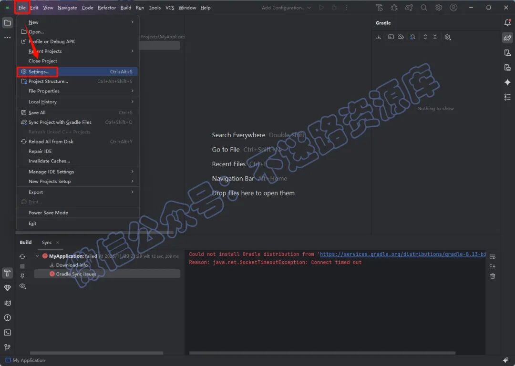Open the vertical three-dots run options
Viewport: 515px width, 366px height.
347,8
